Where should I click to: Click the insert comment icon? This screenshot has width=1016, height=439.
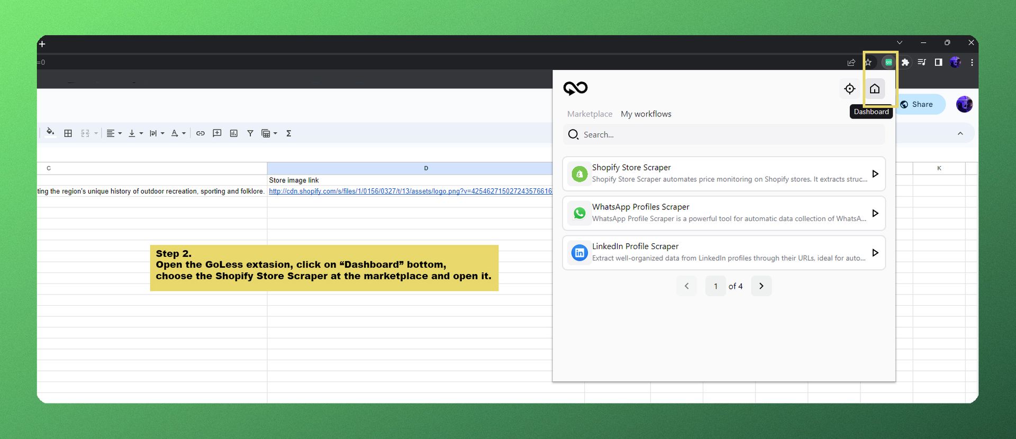tap(217, 133)
